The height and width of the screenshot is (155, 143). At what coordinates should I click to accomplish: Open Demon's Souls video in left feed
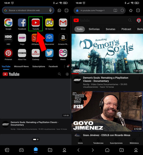tap(36, 99)
